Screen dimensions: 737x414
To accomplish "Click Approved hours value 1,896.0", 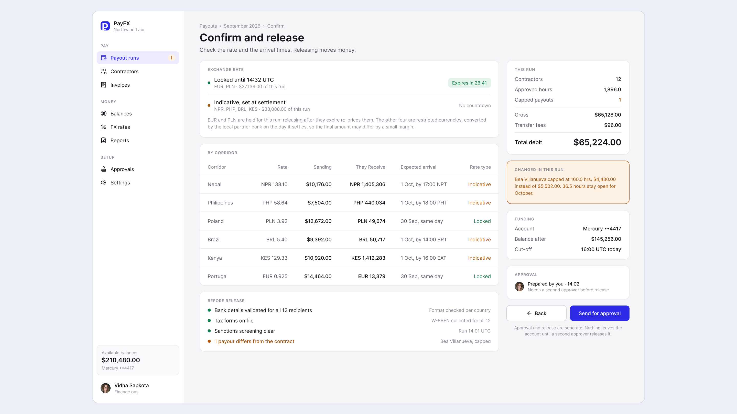I will pyautogui.click(x=612, y=89).
